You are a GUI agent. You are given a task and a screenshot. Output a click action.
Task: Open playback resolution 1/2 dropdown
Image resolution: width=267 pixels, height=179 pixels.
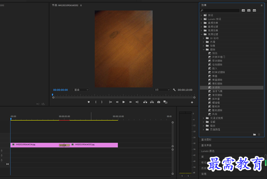[162, 90]
